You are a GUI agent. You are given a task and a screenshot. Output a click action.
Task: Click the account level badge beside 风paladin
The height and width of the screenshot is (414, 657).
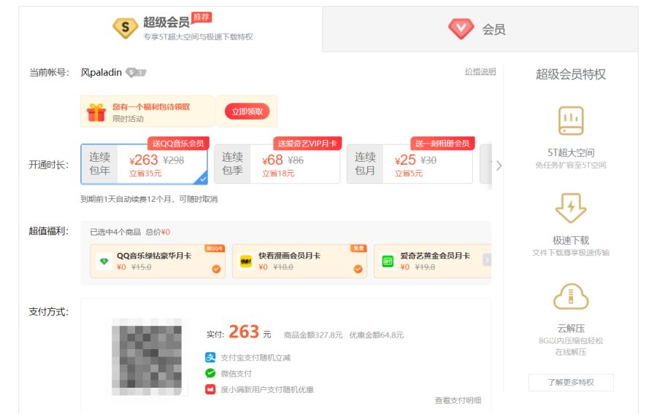pos(136,72)
